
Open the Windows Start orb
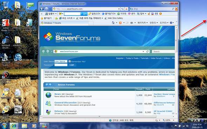(x=4, y=126)
